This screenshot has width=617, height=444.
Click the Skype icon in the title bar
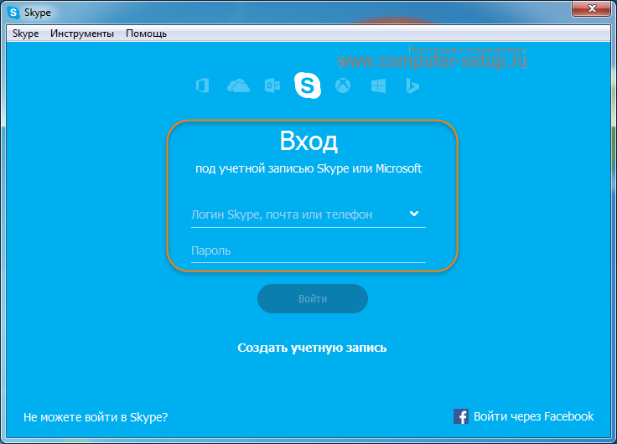click(x=13, y=13)
